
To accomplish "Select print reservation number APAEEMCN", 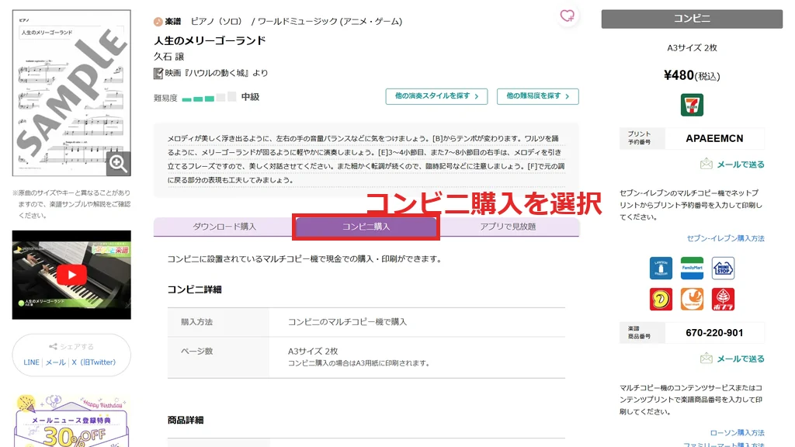I will point(714,138).
